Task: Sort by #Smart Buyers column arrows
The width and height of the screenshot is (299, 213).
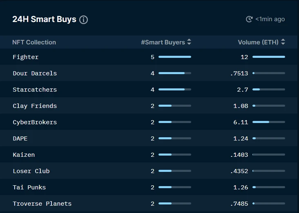Action: tap(189, 42)
